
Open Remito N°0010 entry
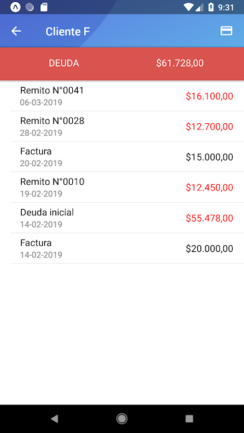point(123,187)
